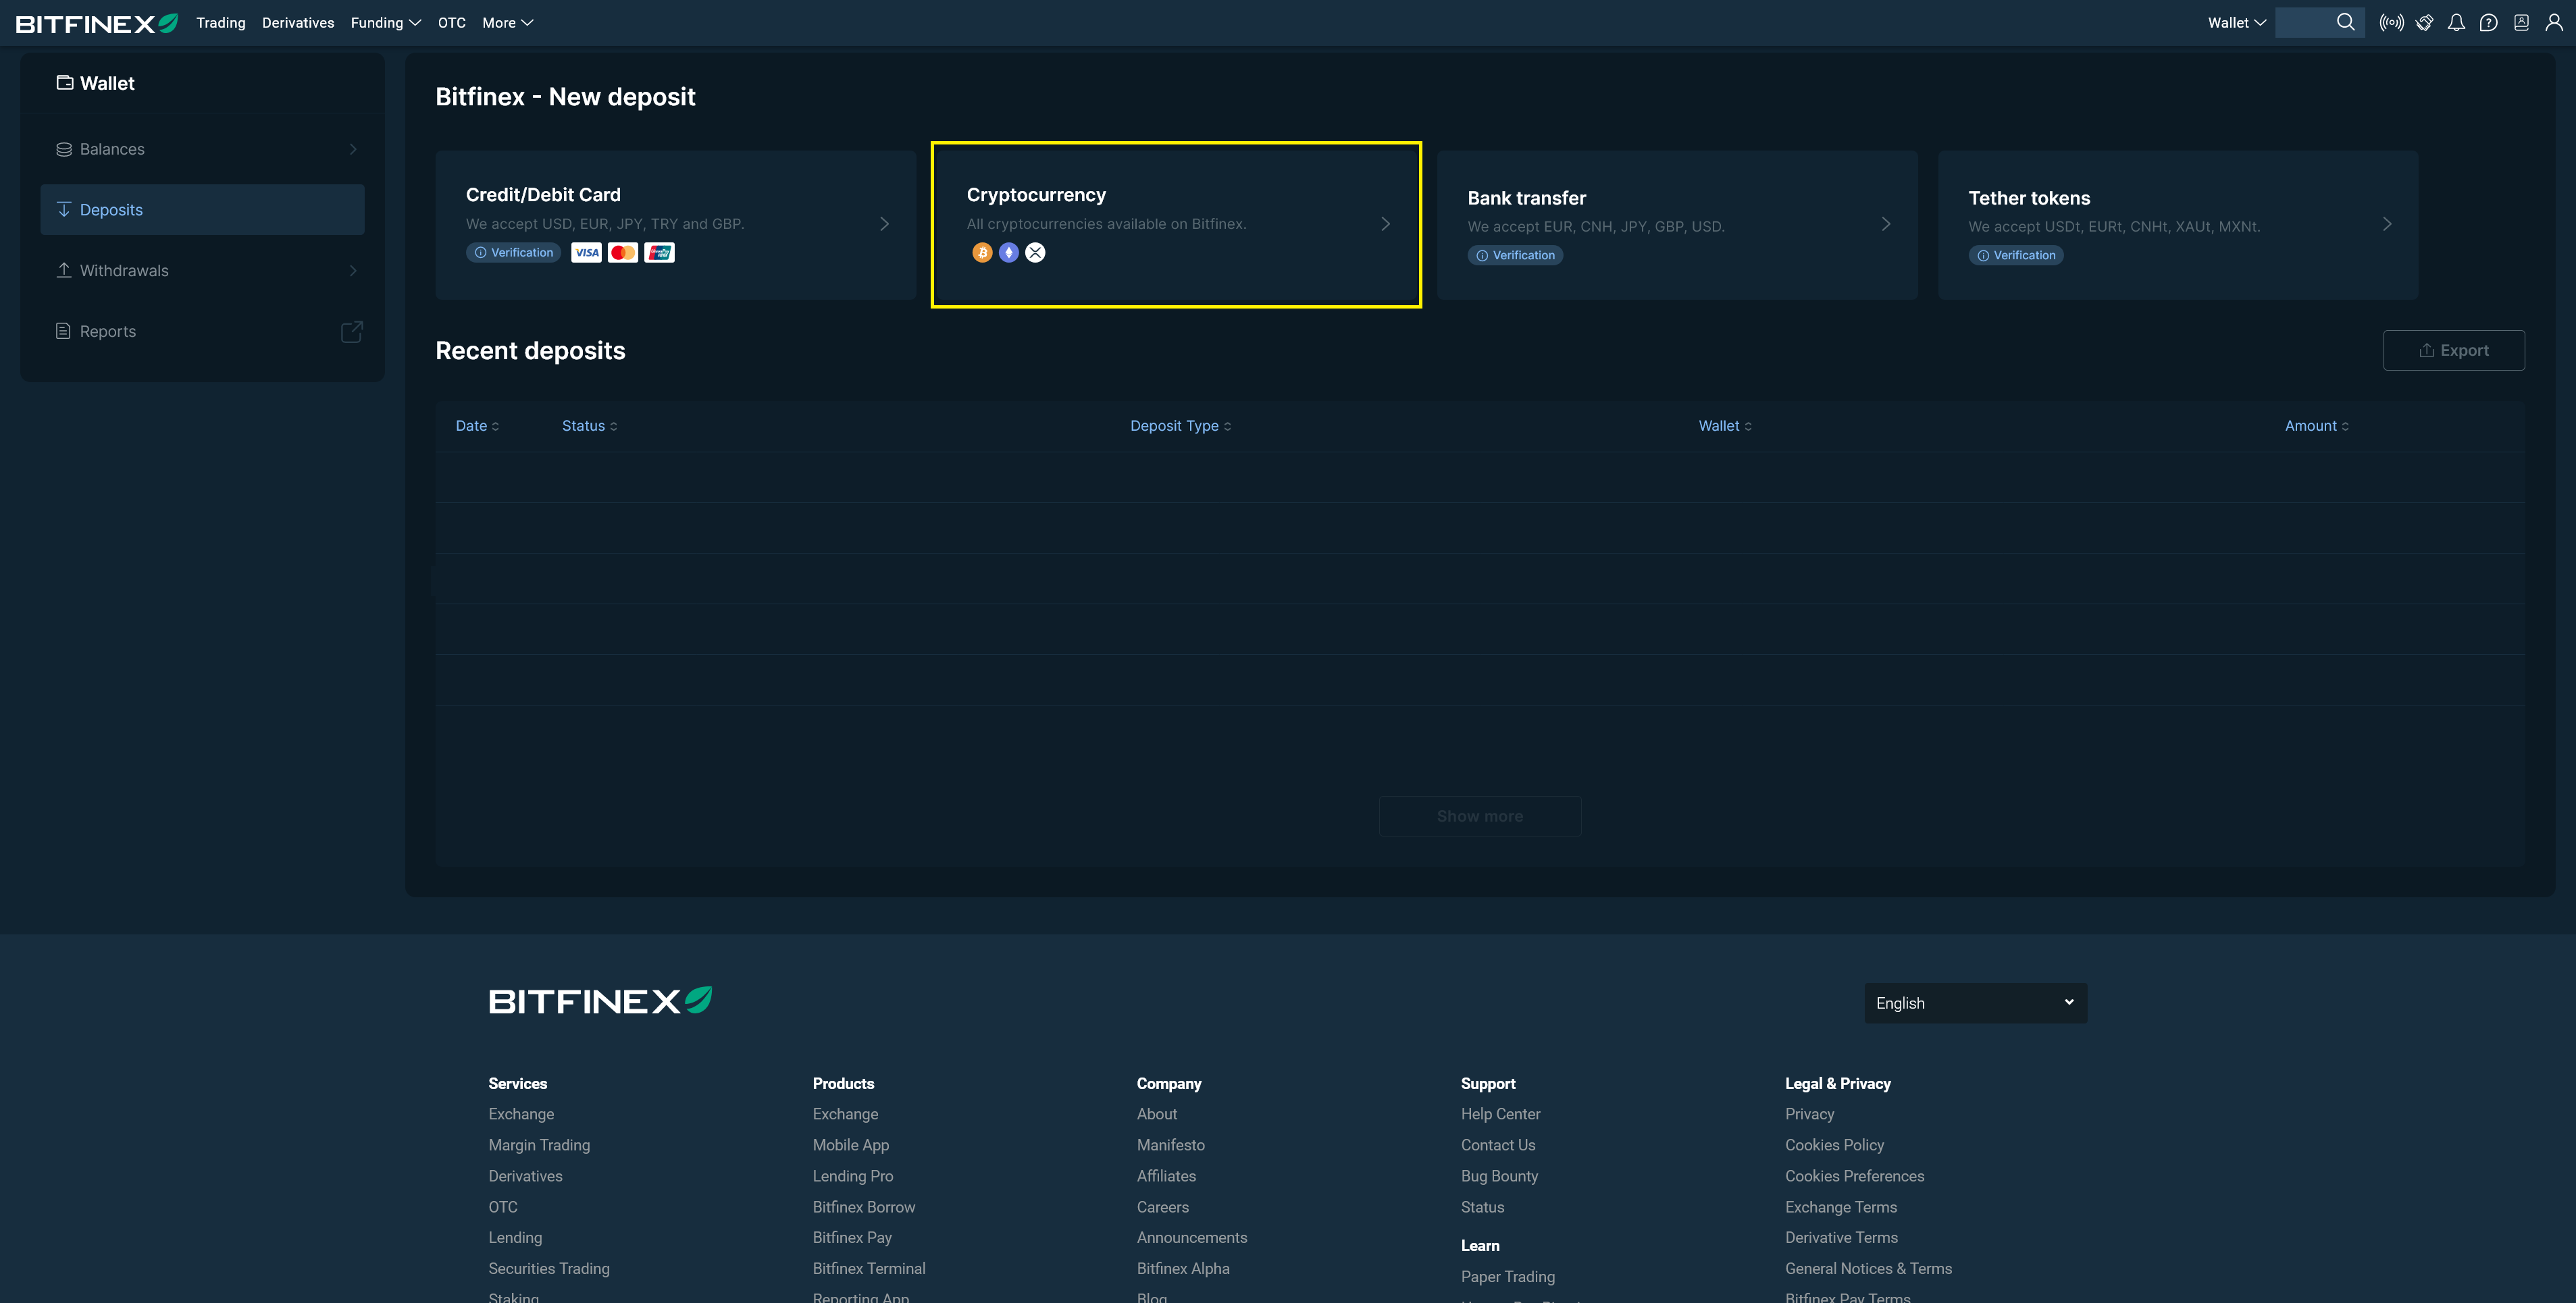The height and width of the screenshot is (1303, 2576).
Task: Open the Trading menu item
Action: pyautogui.click(x=220, y=23)
